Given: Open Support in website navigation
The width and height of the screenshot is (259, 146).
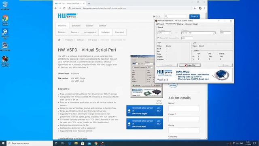Looking at the screenshot, I should click(90, 26).
